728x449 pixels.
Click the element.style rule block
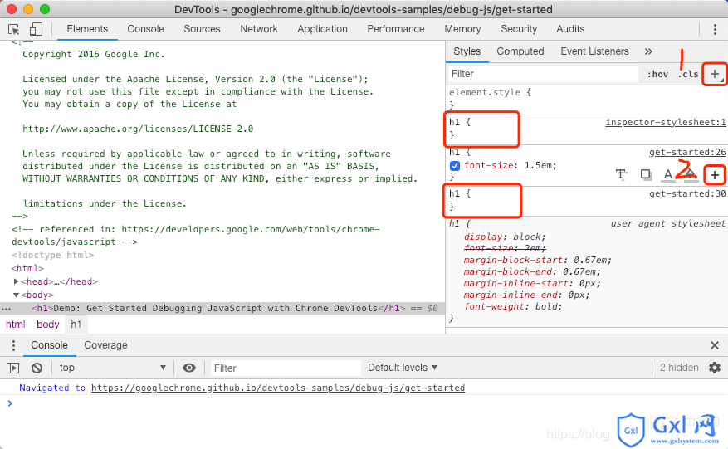(587, 99)
